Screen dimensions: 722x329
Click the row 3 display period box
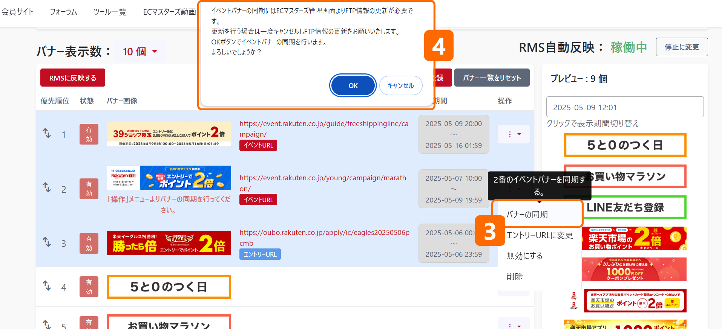tap(454, 243)
